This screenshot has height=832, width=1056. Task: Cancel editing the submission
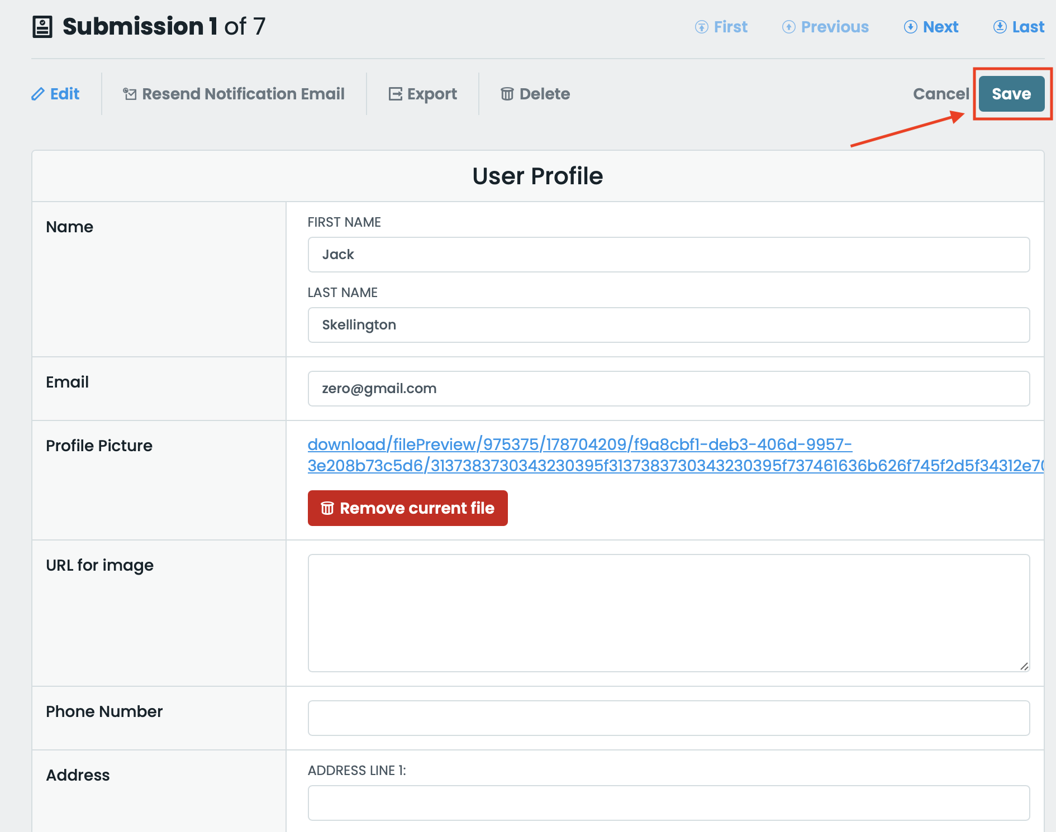pyautogui.click(x=940, y=94)
